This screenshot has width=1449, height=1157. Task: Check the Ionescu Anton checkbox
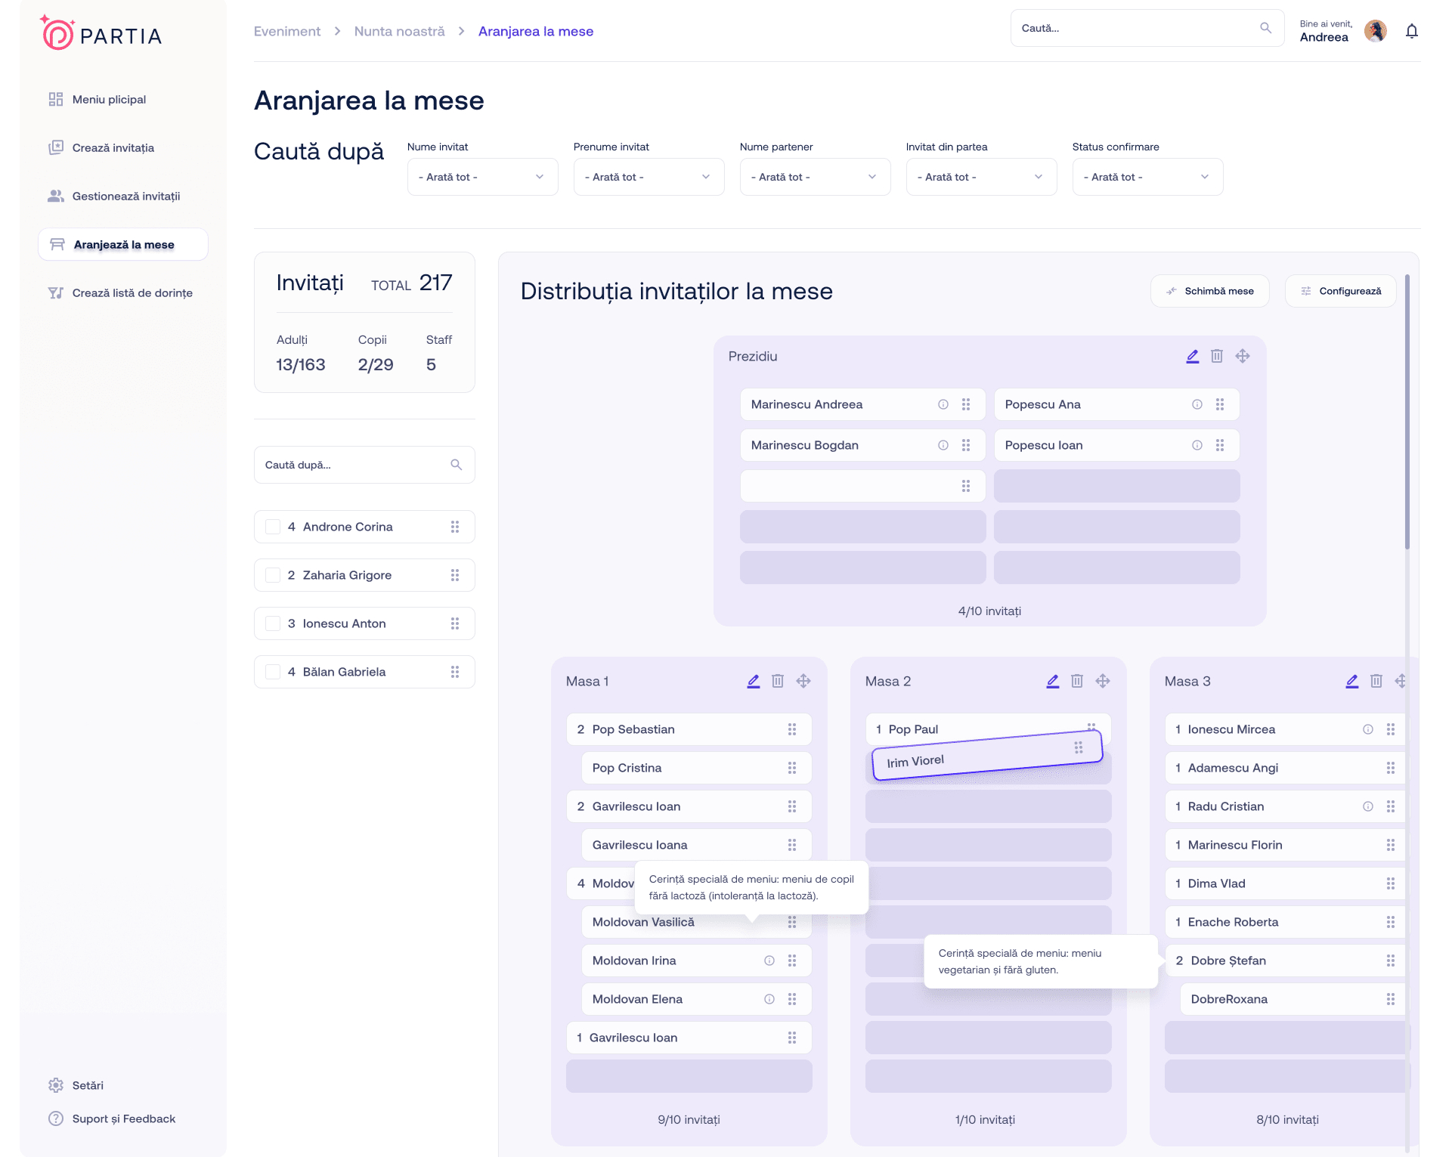273,623
